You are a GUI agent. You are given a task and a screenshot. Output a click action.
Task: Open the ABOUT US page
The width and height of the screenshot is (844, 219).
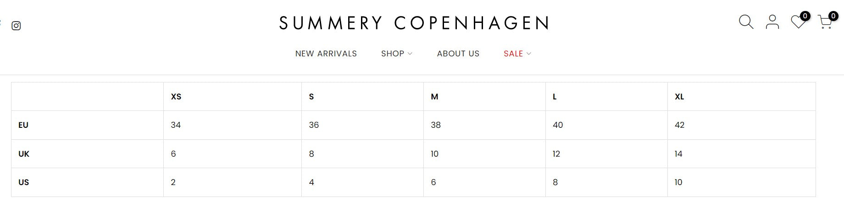[458, 54]
